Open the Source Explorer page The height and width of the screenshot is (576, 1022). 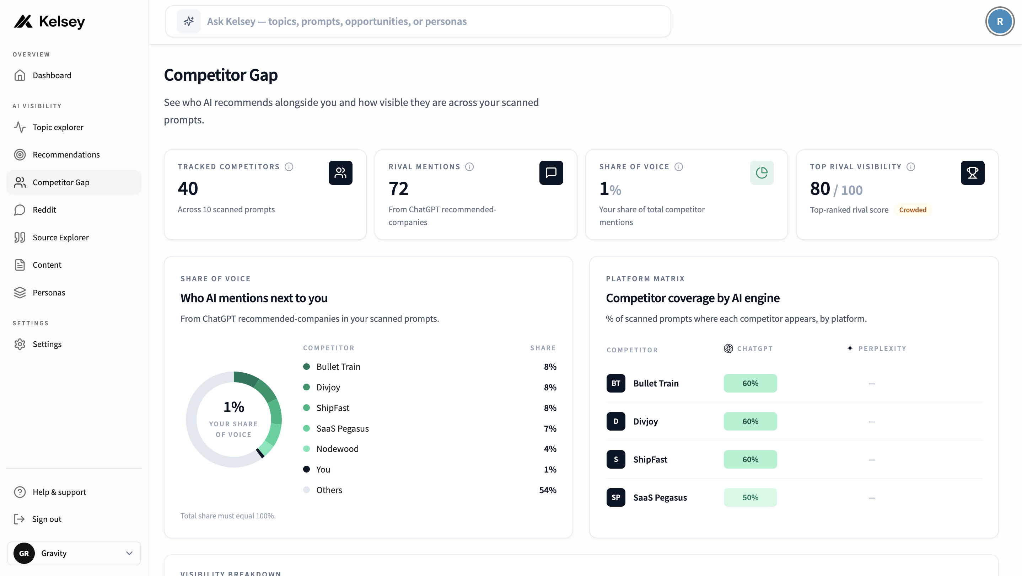point(74,238)
